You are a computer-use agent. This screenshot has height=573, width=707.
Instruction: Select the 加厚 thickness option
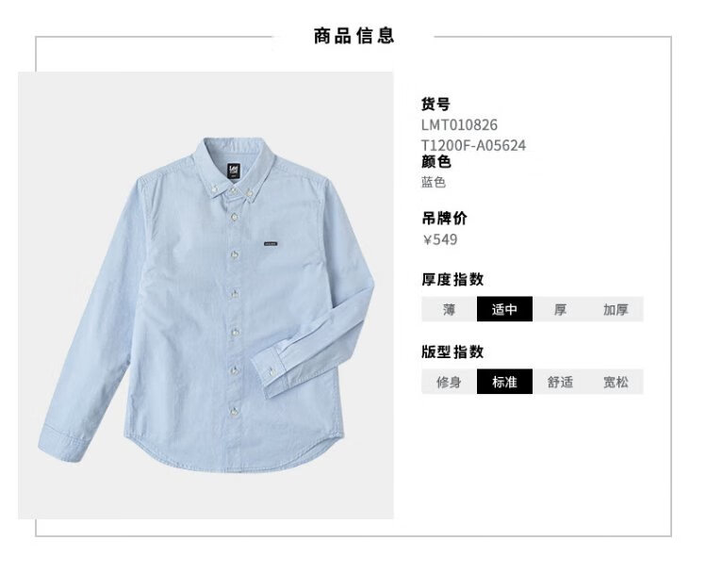[x=616, y=309]
